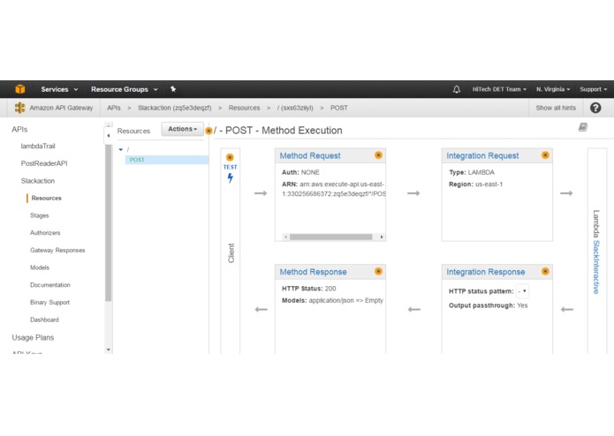Open the lambdaTrail API
The image size is (614, 436).
(38, 147)
